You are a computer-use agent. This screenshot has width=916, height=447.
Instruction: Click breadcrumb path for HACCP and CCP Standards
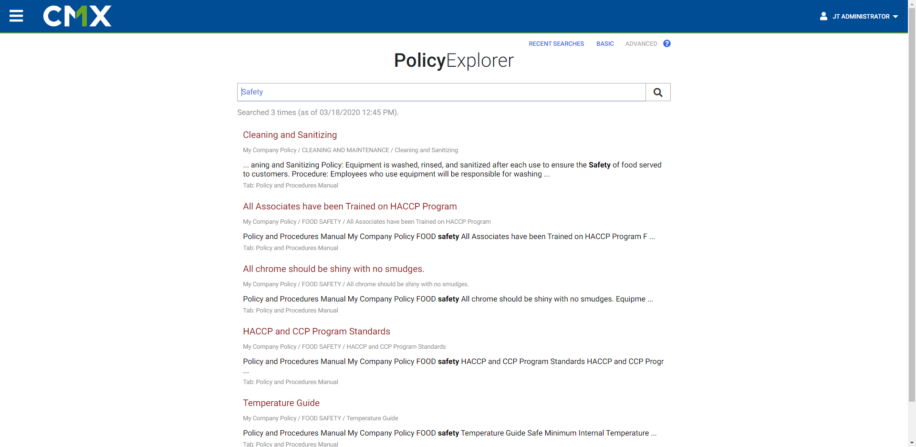pos(344,347)
